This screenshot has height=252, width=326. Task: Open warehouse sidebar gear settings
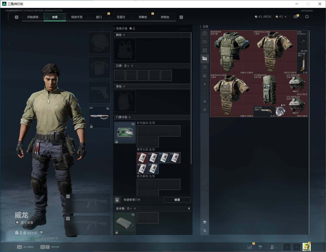click(x=205, y=110)
